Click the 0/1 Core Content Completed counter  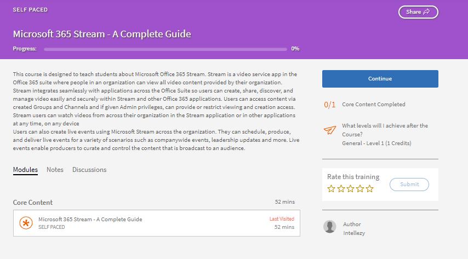click(329, 105)
